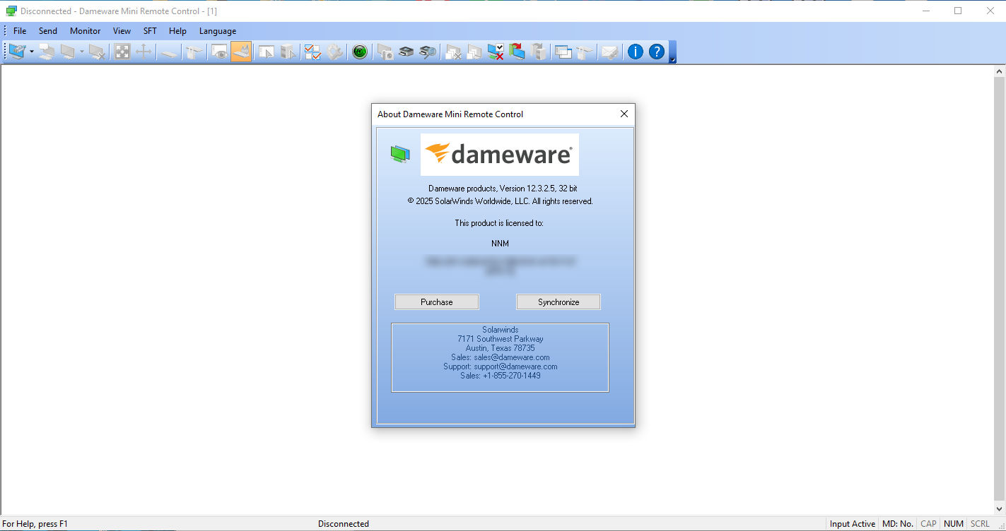Toggle the full screen expand-arrows icon
This screenshot has height=531, width=1006.
click(123, 52)
